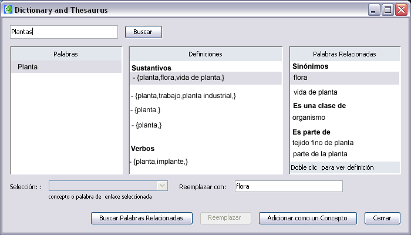
Task: Click the Dictionary and Thesaurus app icon
Action: click(8, 10)
